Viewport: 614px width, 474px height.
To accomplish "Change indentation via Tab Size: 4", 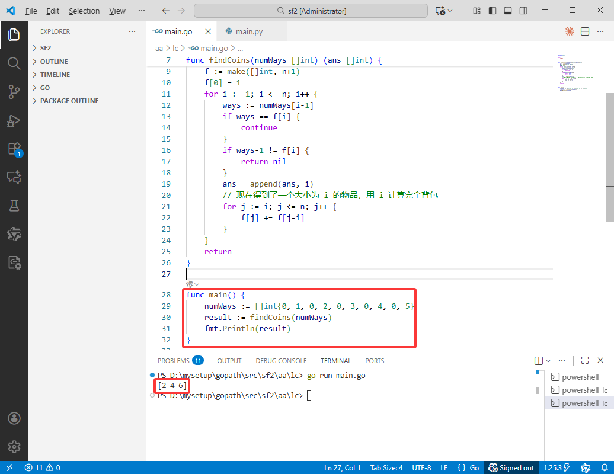I will tap(386, 467).
